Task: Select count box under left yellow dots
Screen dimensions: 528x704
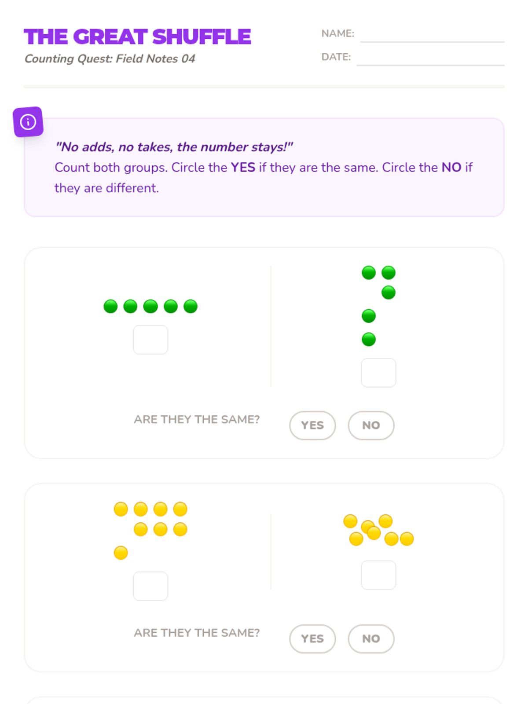Action: click(150, 586)
